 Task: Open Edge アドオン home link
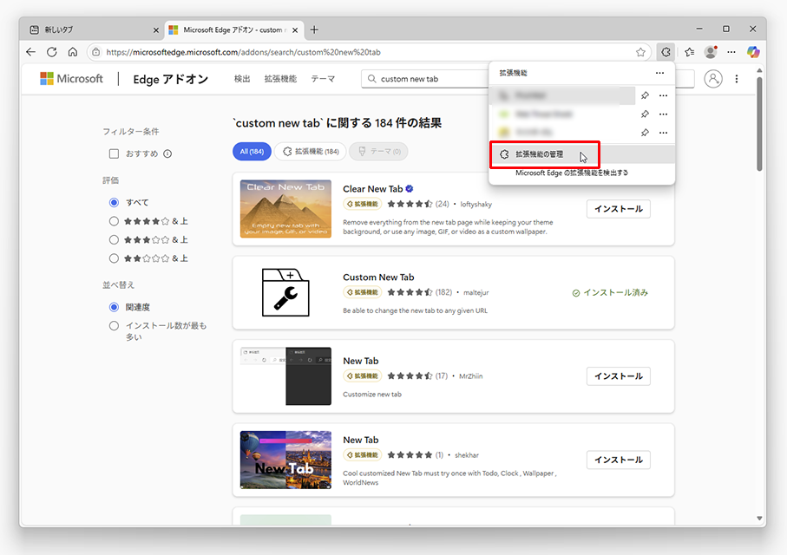tap(171, 79)
